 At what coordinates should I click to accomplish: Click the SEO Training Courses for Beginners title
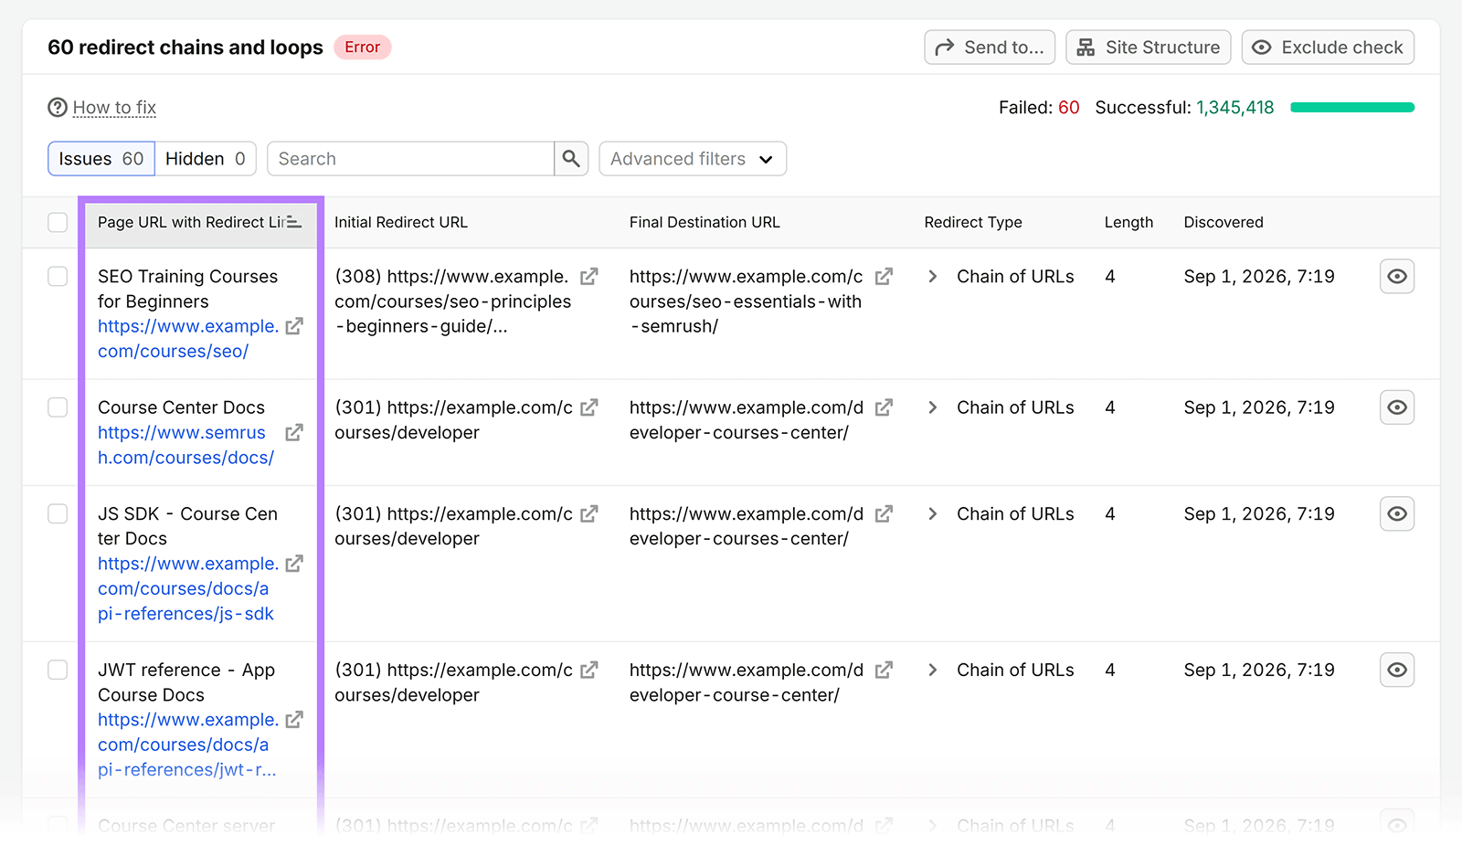[187, 289]
